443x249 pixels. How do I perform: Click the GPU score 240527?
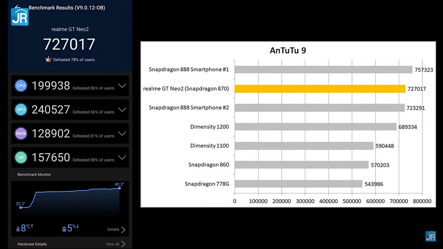[51, 110]
